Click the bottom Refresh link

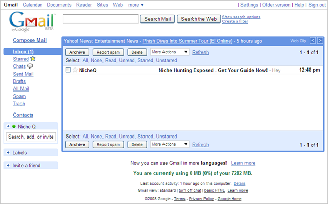(x=200, y=145)
